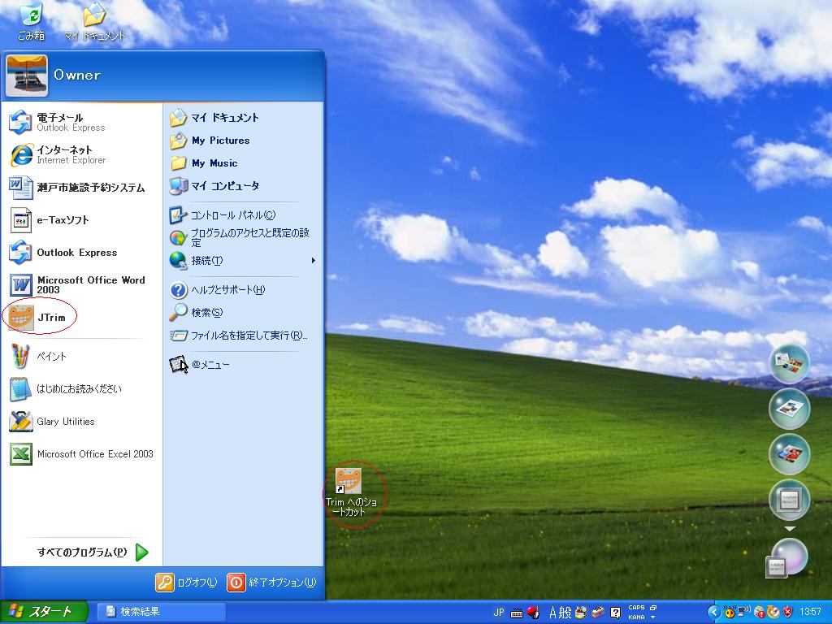
Task: Expand the bubble launcher down arrow
Action: click(790, 528)
